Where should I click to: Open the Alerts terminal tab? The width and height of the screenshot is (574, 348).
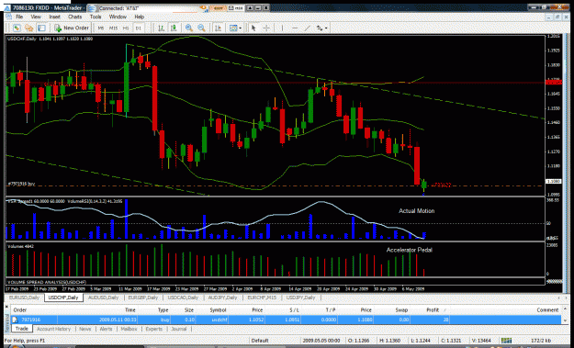click(106, 329)
